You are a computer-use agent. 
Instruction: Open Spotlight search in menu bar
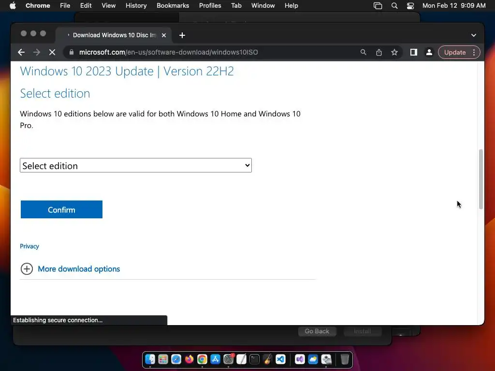394,6
